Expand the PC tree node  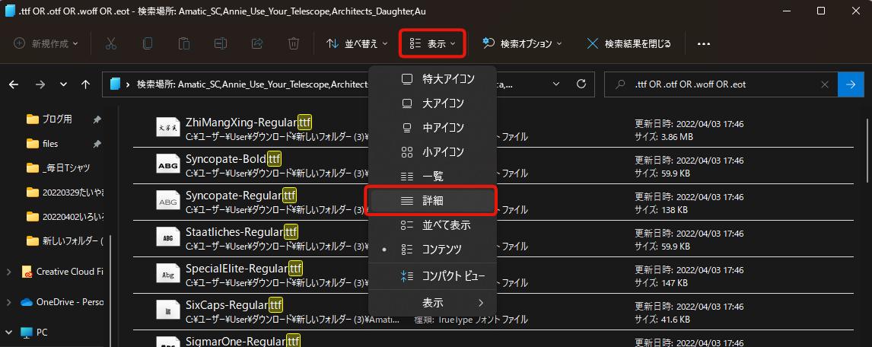(x=9, y=333)
